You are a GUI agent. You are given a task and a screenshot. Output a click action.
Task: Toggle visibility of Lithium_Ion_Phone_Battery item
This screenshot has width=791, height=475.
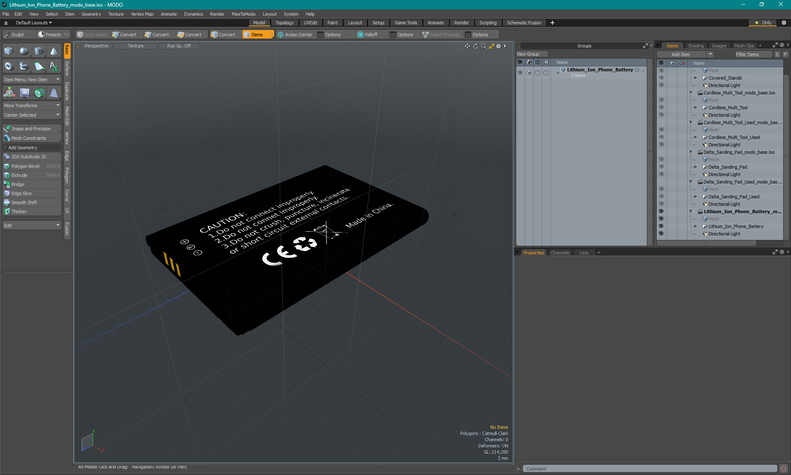click(x=661, y=226)
